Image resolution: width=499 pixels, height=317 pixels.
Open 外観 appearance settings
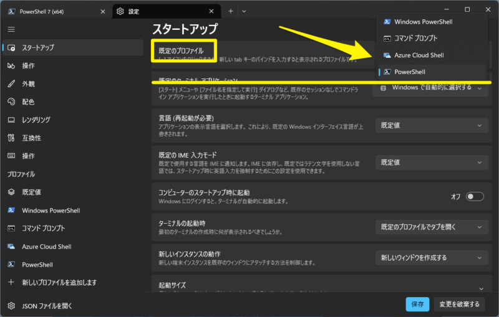pos(72,84)
